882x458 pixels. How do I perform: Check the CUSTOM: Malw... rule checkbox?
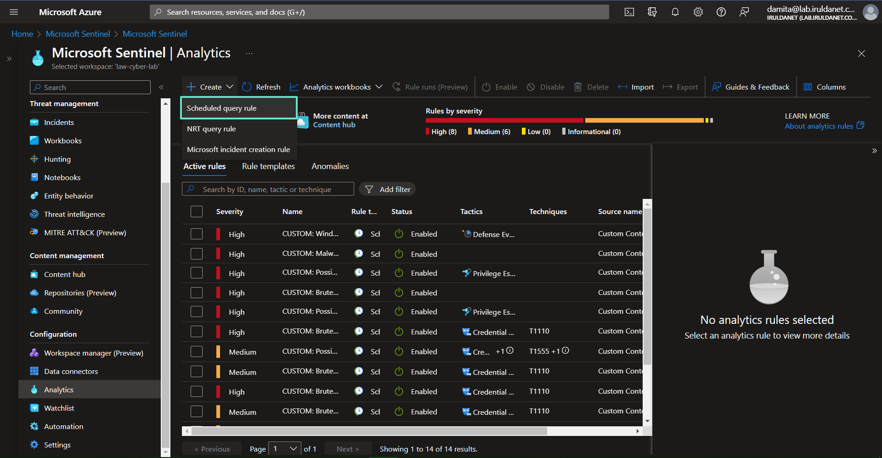[x=197, y=254]
